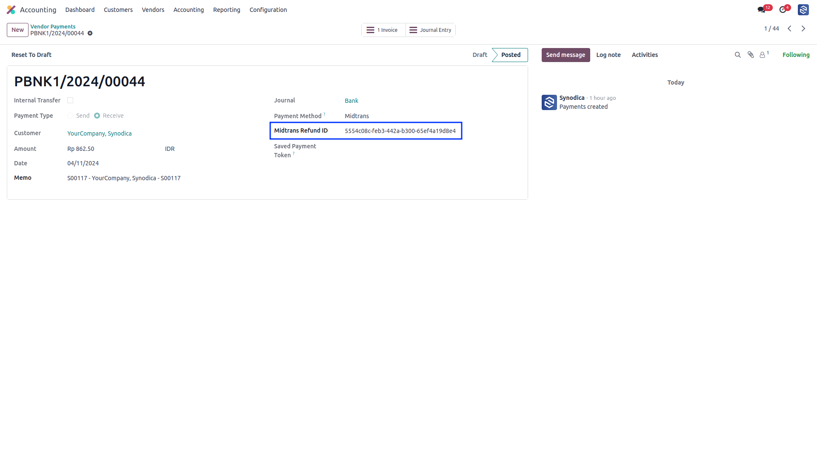Open the Accounting menu dropdown
This screenshot has height=459, width=817.
click(189, 10)
